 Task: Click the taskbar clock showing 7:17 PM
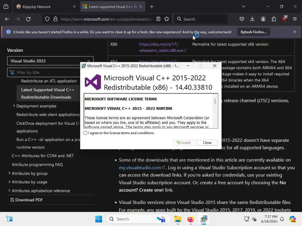pos(269,219)
